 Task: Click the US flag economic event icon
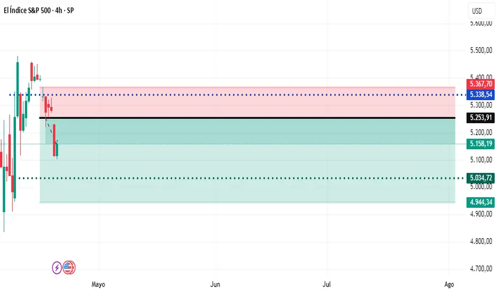(69, 267)
